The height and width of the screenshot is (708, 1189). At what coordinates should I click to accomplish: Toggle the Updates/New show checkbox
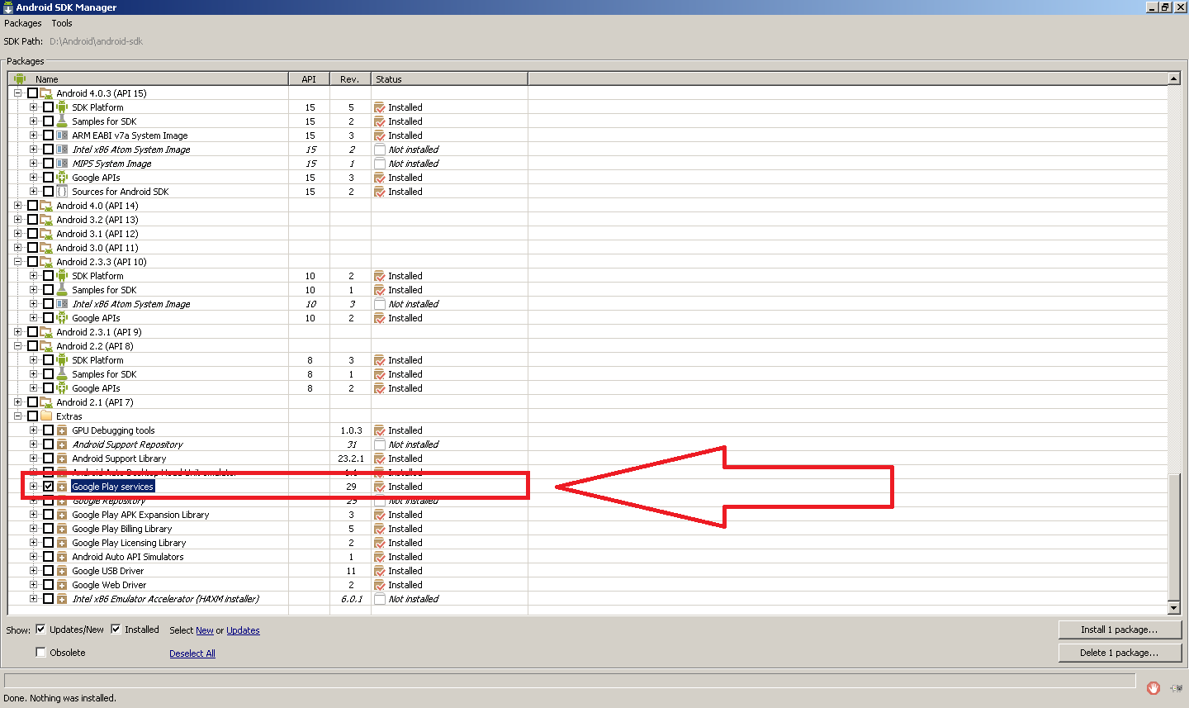click(40, 630)
